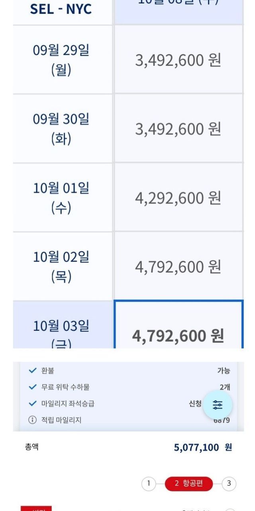This screenshot has width=255, height=511.
Task: Choose the 4,792,600 원 fare for 10월 02일
Action: coord(178,267)
